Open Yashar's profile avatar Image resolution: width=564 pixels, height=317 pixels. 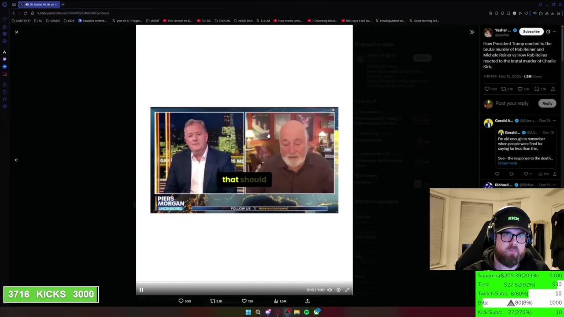pyautogui.click(x=488, y=33)
